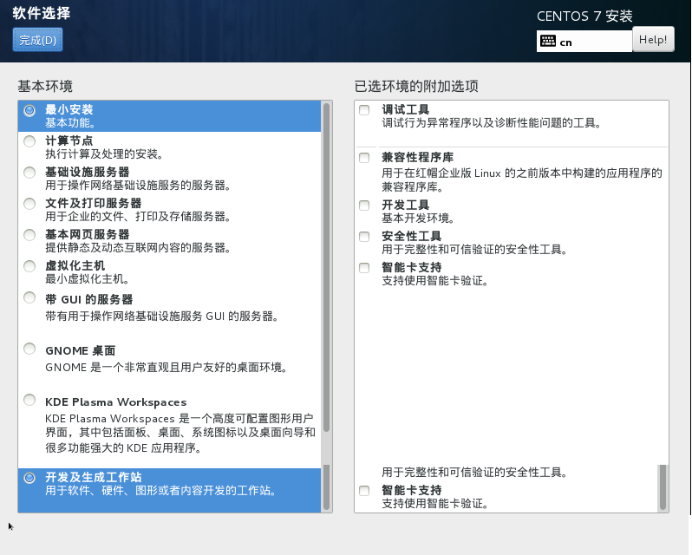Screen dimensions: 692x555
Task: Click the lower scrollbar beside 开发及生成工作站
Action: pos(327,488)
